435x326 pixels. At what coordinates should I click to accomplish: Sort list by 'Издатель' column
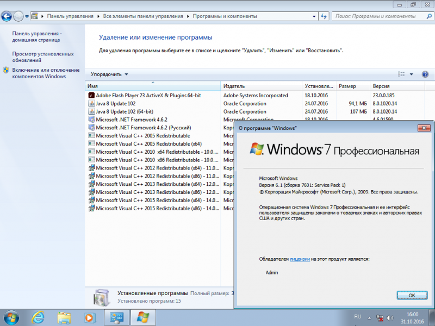click(261, 86)
